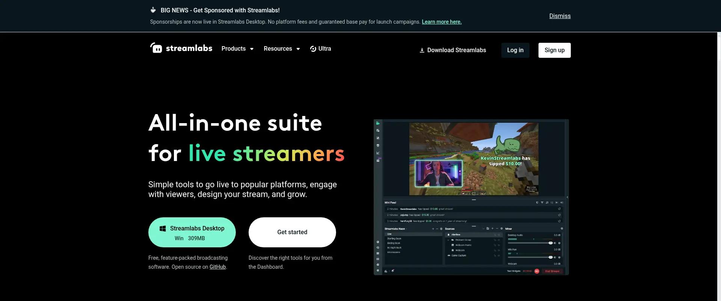Click the add folder icon in Sources panel
The width and height of the screenshot is (721, 301).
click(x=488, y=229)
